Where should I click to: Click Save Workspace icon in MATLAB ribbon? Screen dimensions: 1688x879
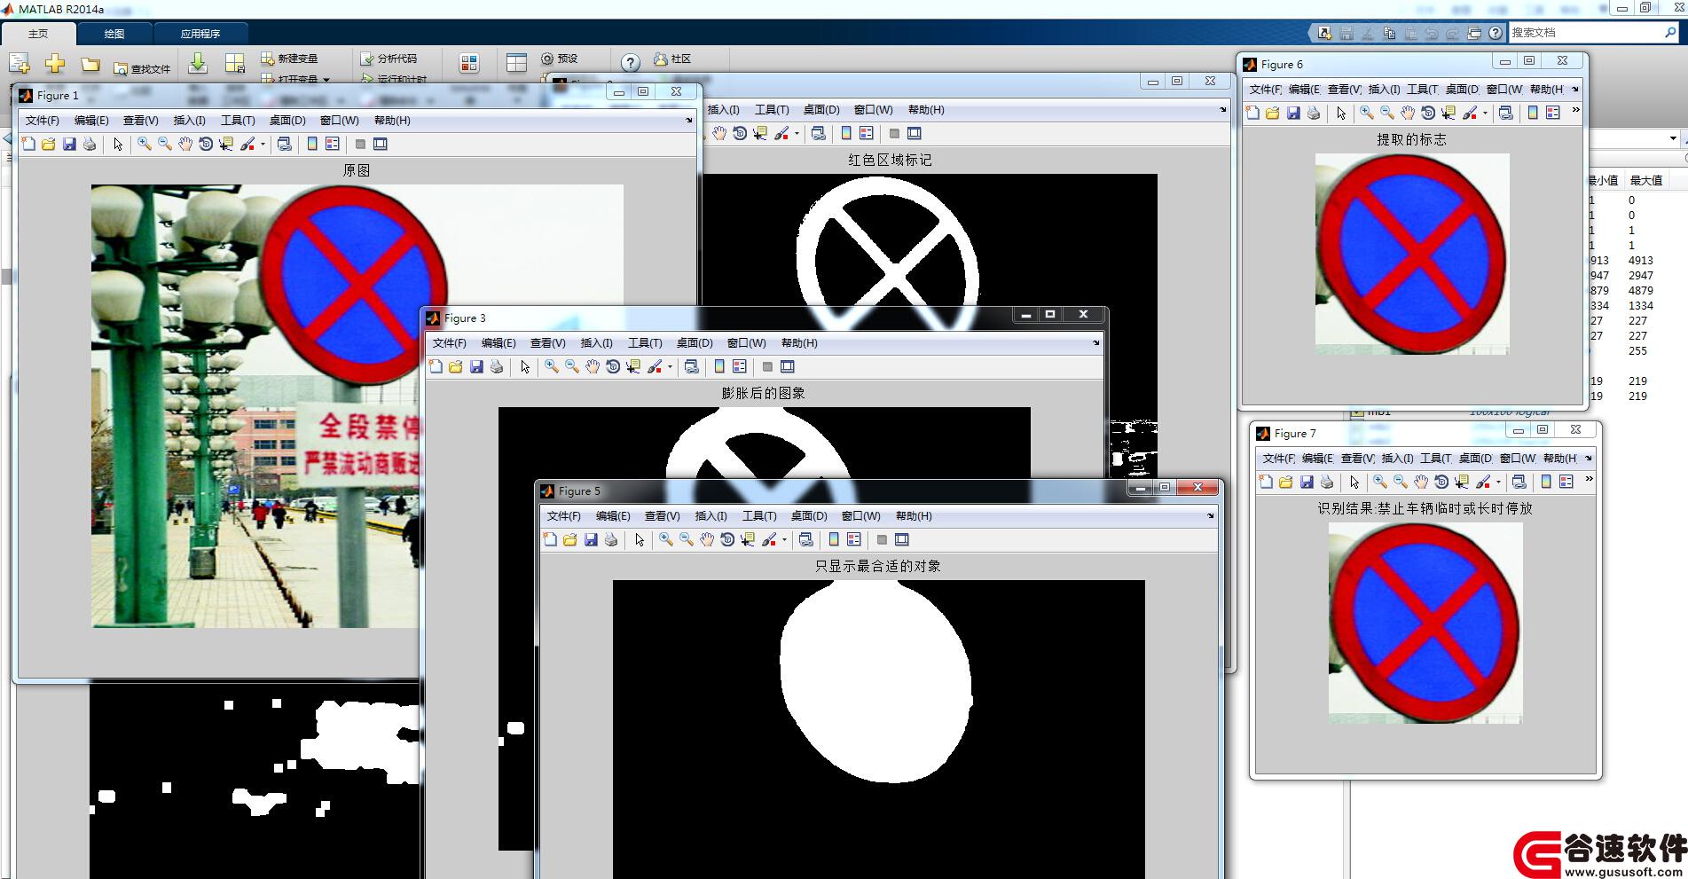[x=235, y=63]
